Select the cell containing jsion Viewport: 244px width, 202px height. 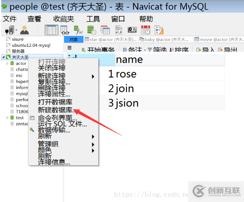[170, 103]
